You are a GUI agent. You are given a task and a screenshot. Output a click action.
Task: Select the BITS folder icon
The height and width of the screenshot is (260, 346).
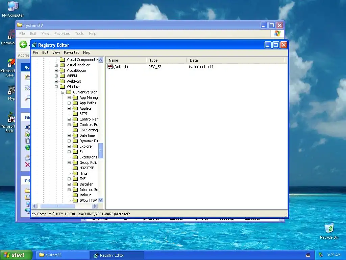tap(75, 114)
